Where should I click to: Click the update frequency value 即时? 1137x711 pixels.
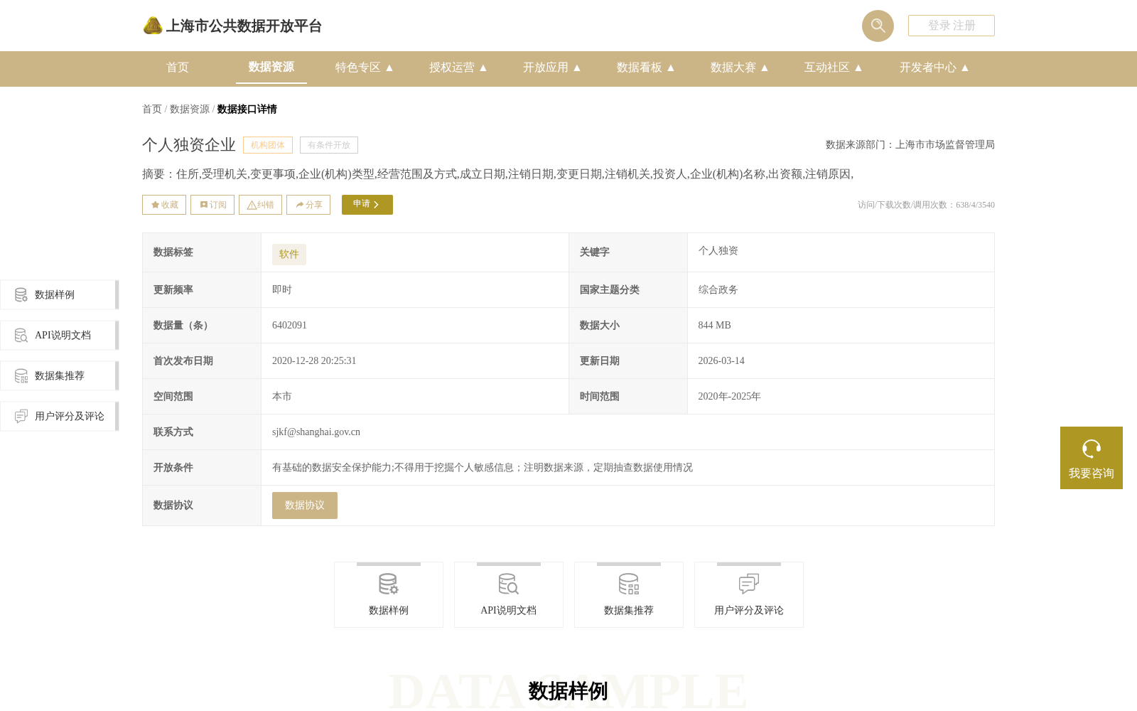(x=282, y=289)
